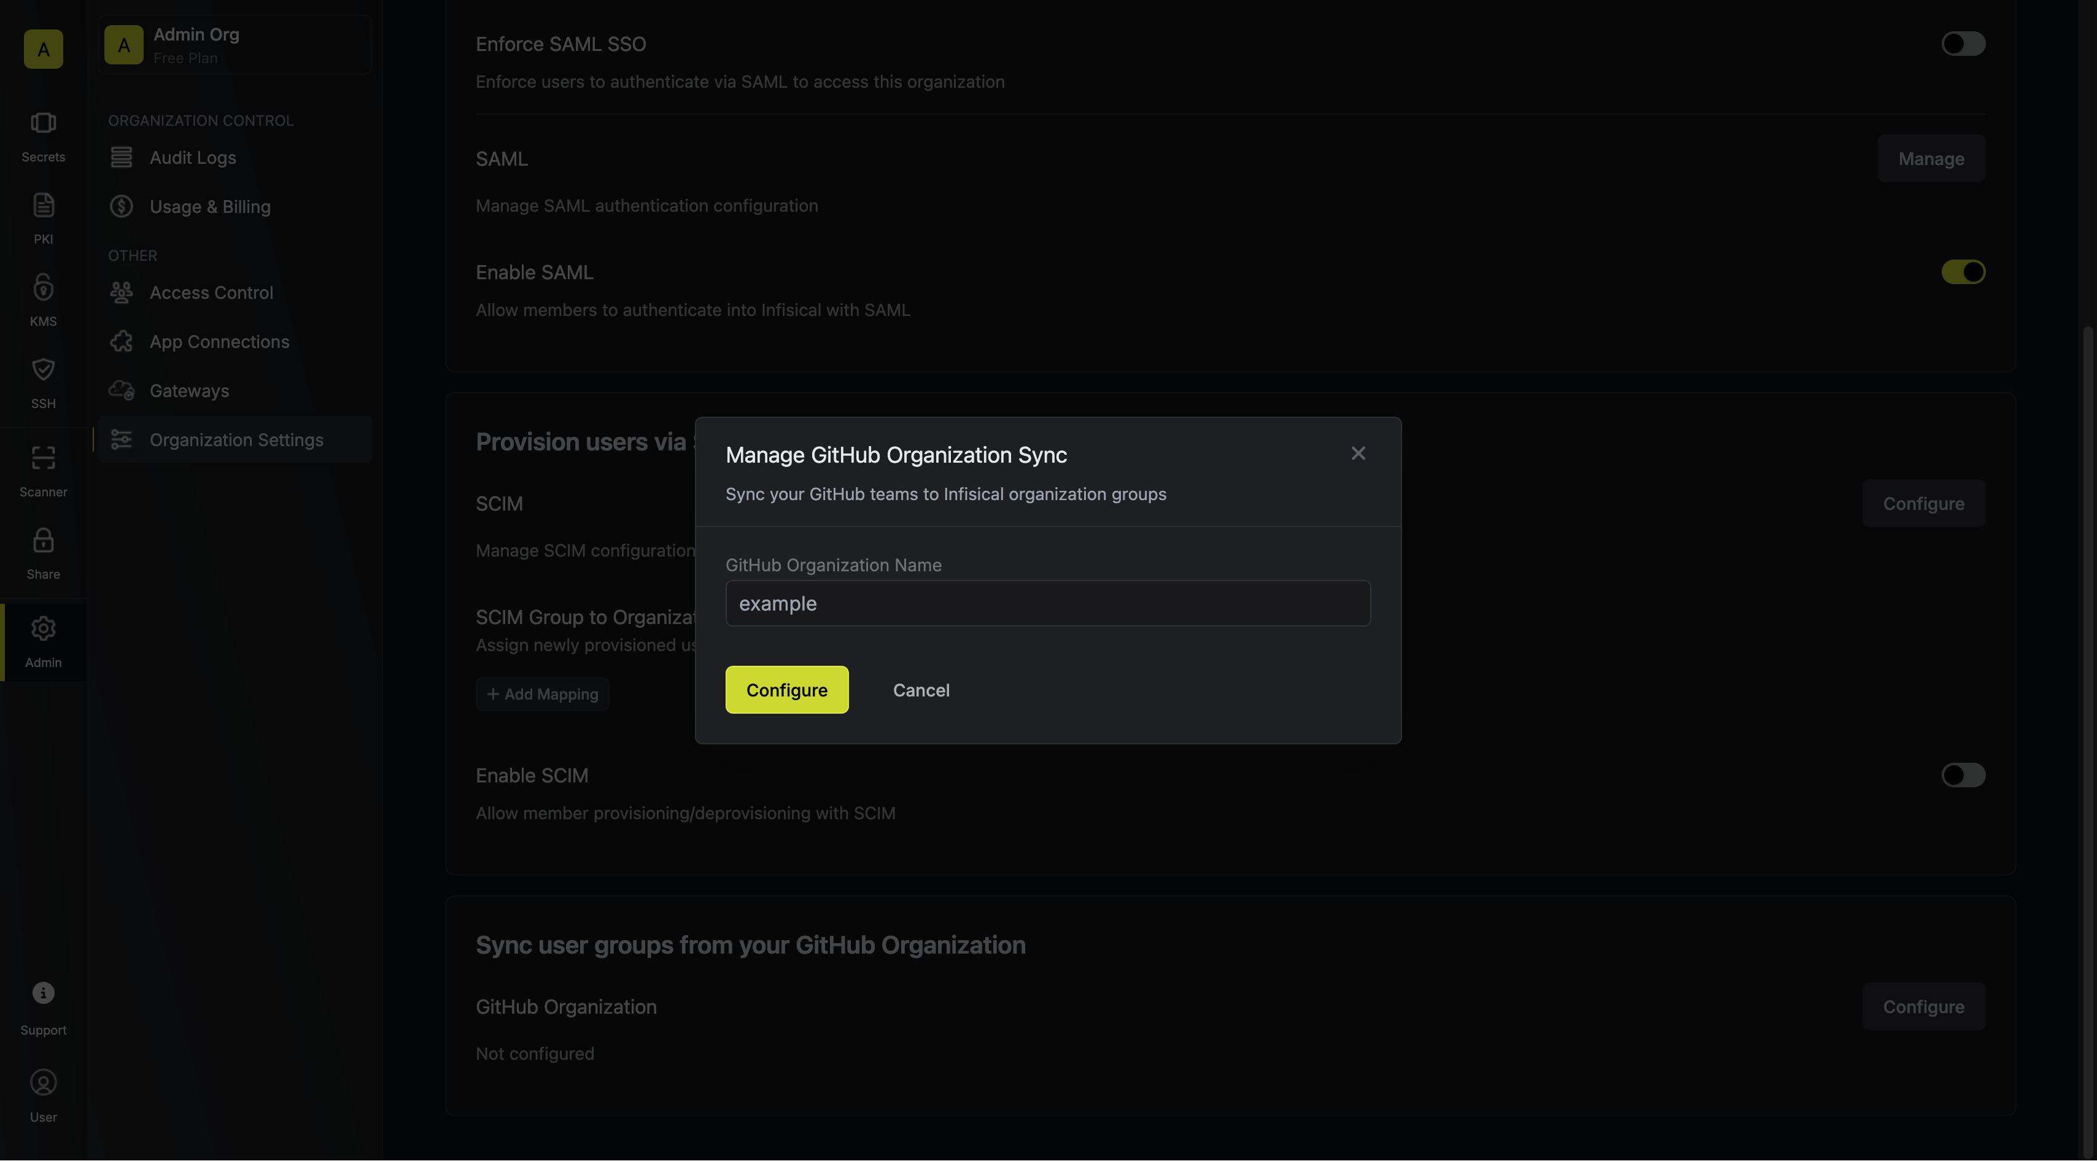Open Access Control menu item
The image size is (2097, 1161).
point(235,292)
